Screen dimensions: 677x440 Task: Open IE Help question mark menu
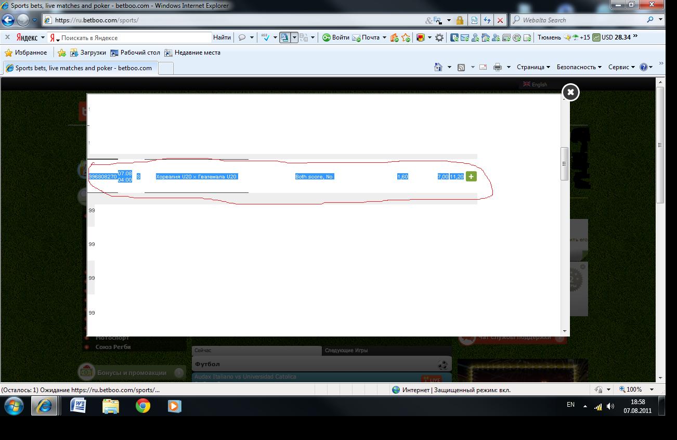[646, 67]
